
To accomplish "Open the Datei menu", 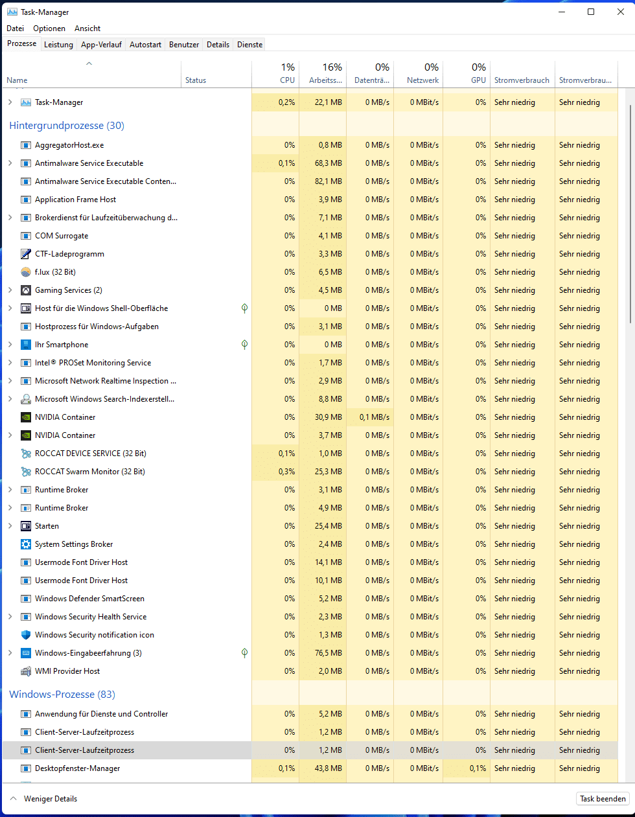I will point(15,29).
